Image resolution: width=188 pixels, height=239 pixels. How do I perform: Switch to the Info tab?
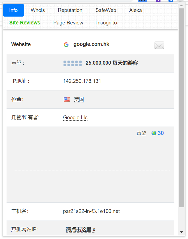(13, 10)
